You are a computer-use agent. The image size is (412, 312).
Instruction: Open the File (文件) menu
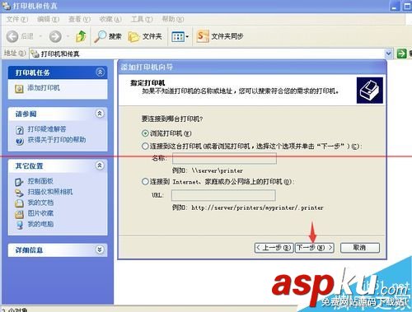coord(17,19)
